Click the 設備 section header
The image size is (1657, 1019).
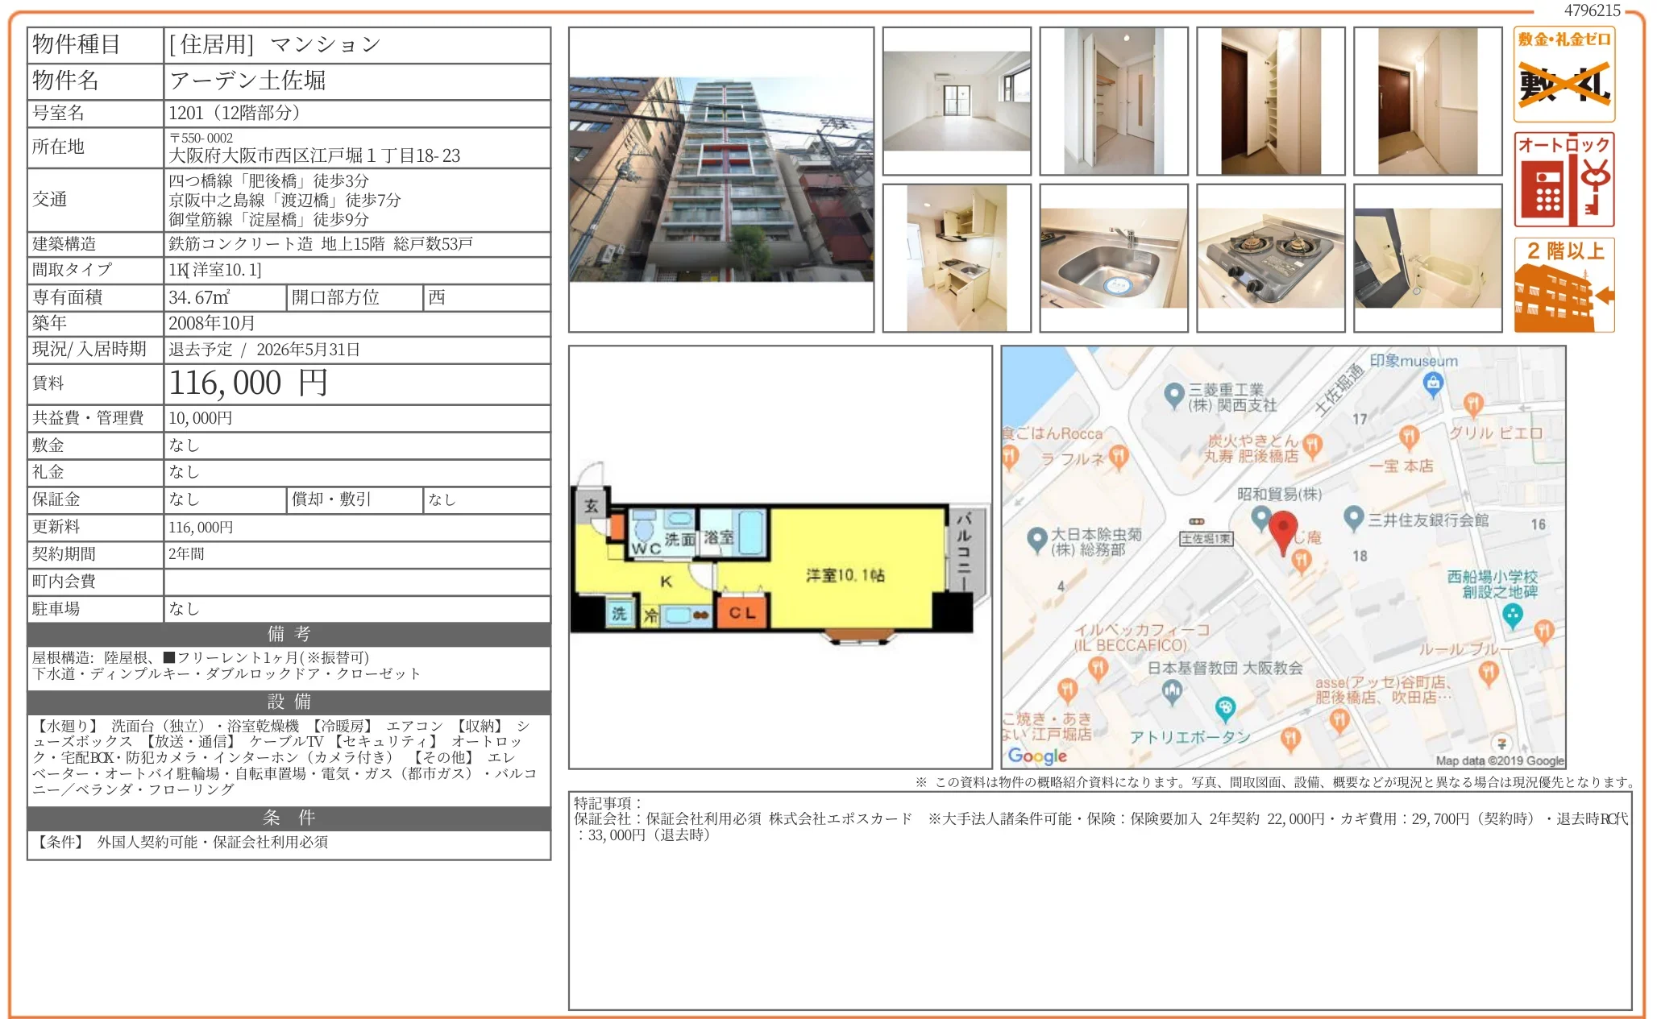(289, 702)
